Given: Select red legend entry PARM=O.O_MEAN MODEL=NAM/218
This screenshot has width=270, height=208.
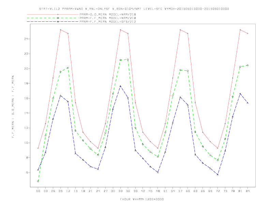Looking at the screenshot, I should (108, 14).
